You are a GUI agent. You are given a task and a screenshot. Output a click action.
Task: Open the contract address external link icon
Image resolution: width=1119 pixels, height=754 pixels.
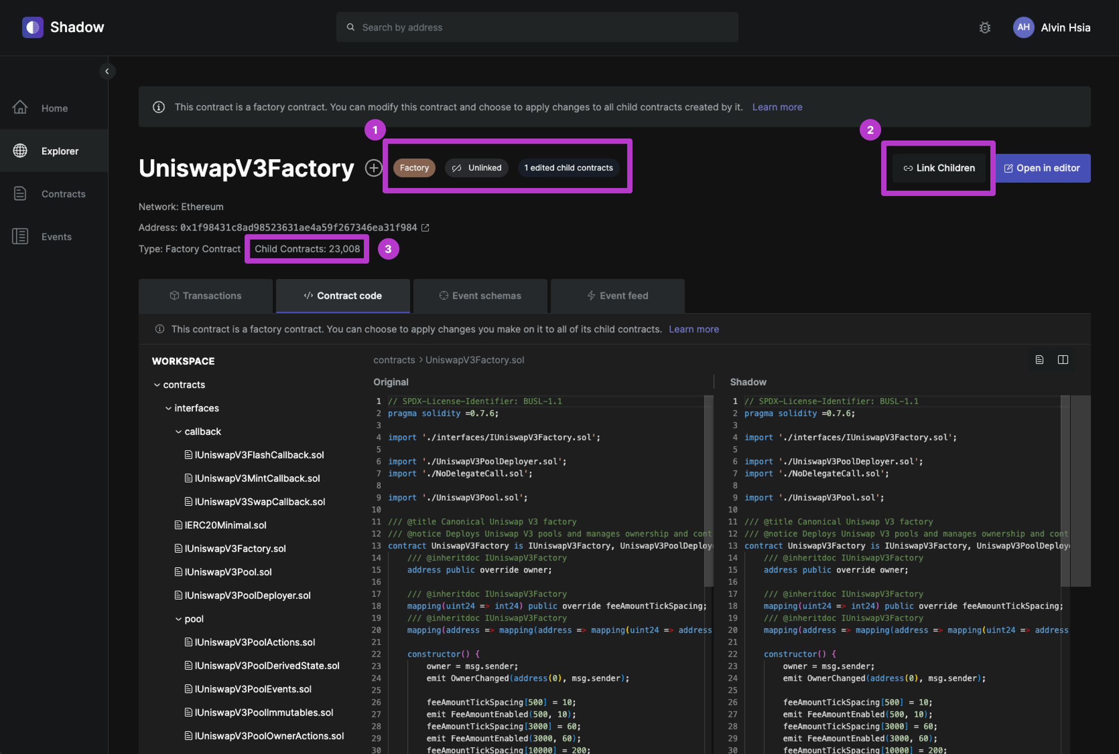(x=425, y=228)
